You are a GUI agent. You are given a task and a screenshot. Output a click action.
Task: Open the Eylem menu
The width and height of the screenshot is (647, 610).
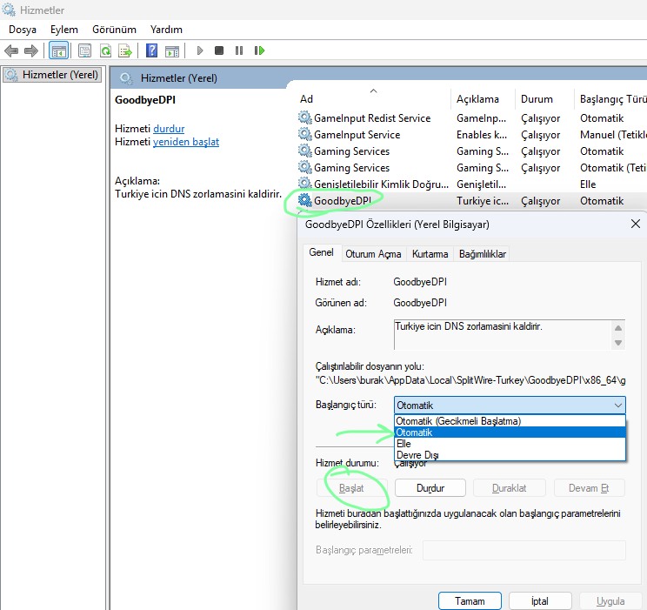tap(64, 30)
